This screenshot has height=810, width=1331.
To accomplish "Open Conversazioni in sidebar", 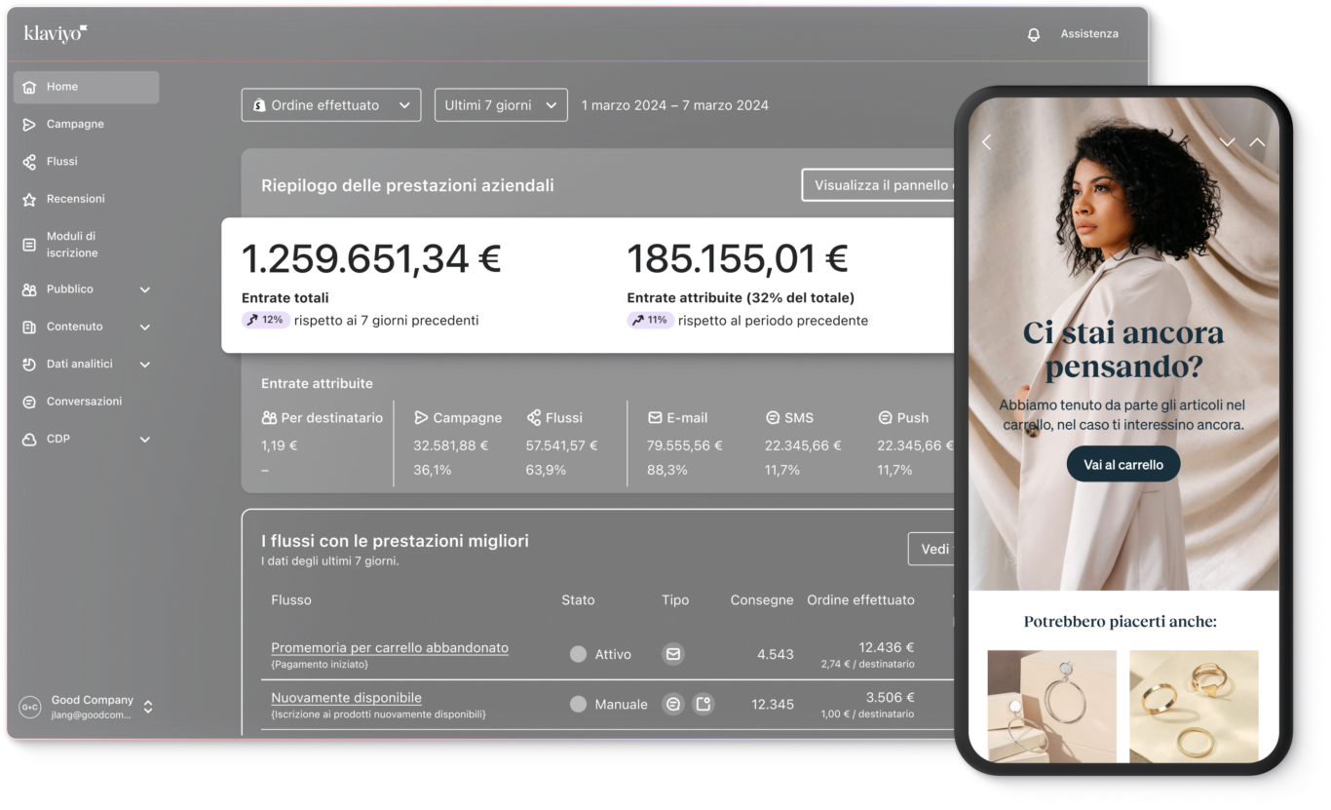I will pyautogui.click(x=87, y=402).
